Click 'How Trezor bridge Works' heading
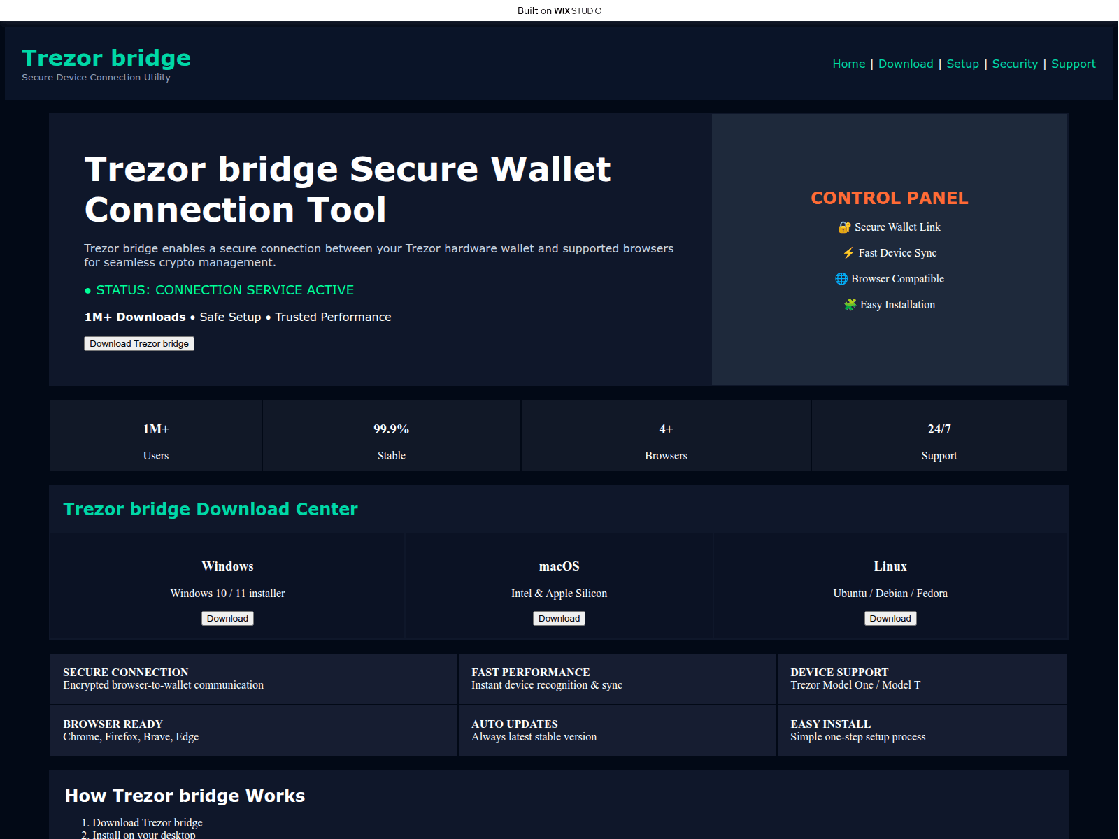 185,796
